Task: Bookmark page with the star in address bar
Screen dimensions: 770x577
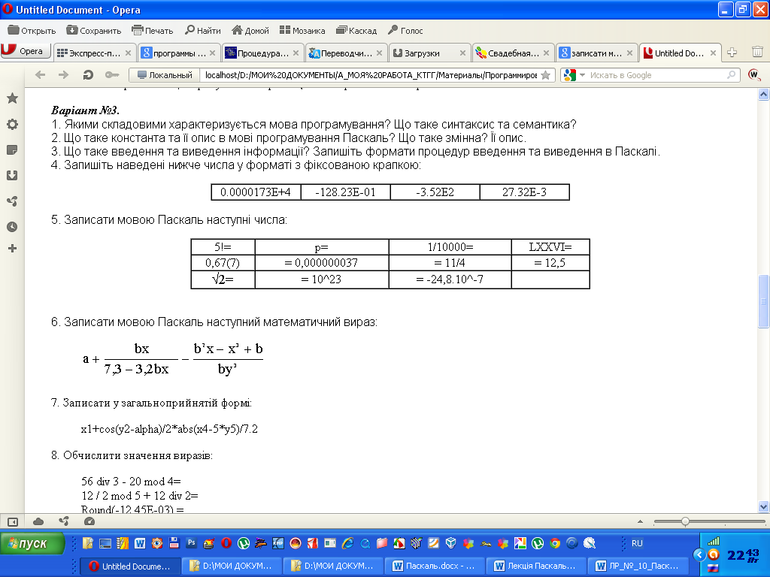Action: point(545,75)
